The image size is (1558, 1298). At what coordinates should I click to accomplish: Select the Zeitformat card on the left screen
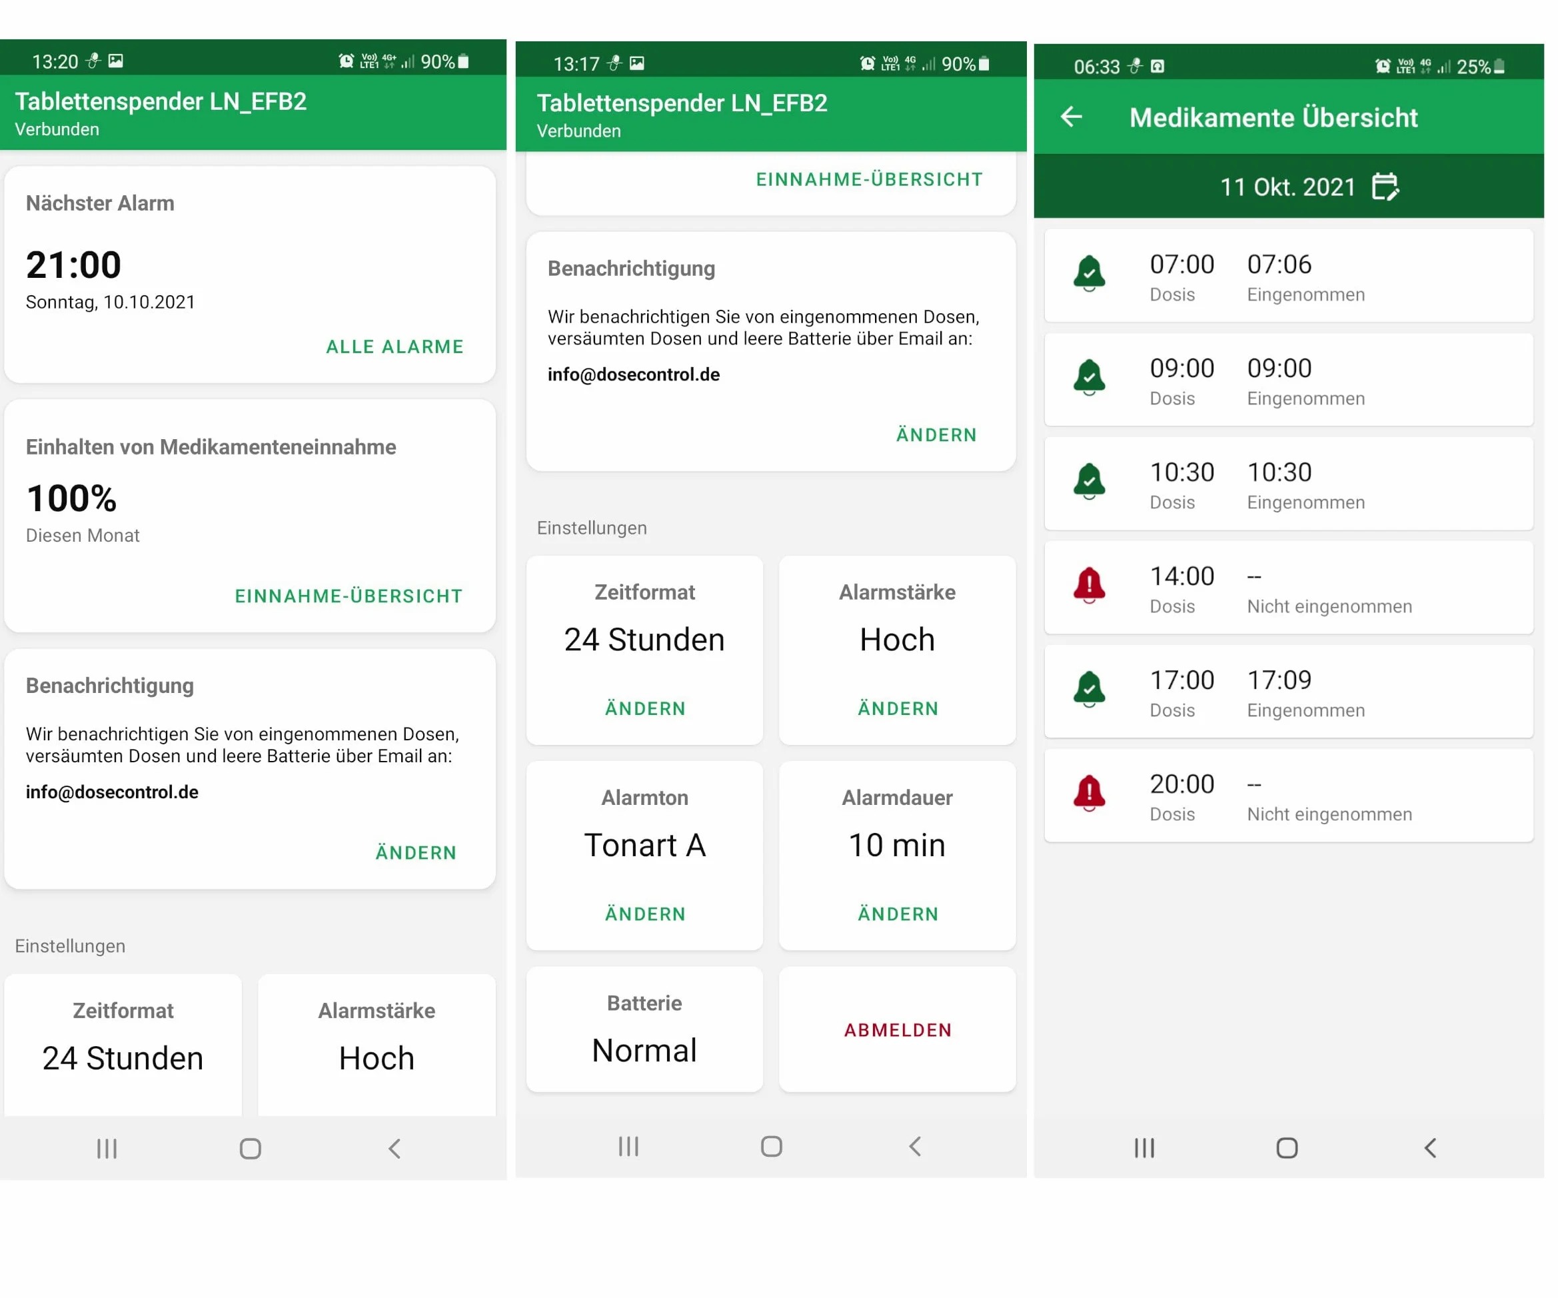(123, 1046)
